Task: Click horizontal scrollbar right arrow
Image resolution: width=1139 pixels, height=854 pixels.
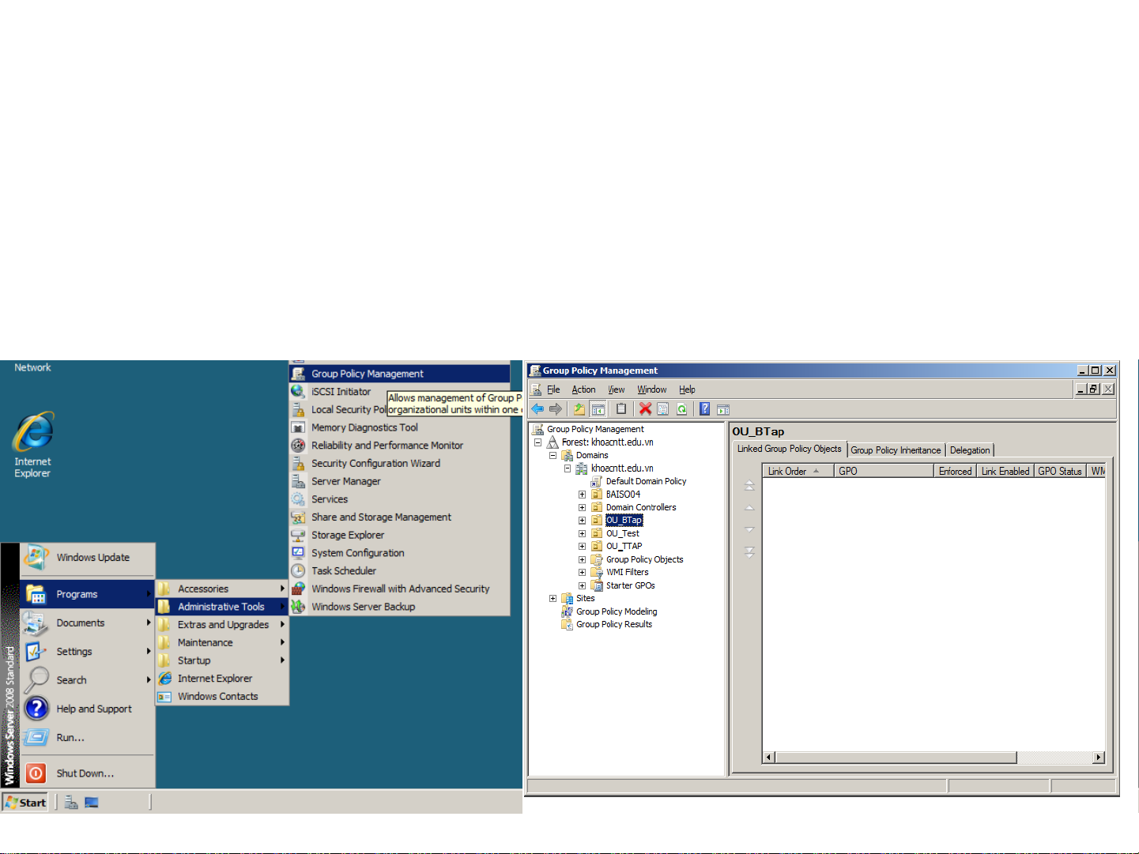Action: [1098, 758]
